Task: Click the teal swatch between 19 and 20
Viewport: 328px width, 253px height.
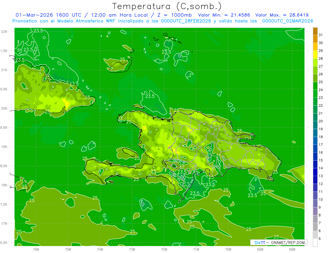Action: click(x=315, y=125)
